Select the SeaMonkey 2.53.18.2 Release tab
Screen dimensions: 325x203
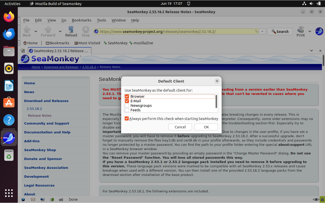point(59,51)
